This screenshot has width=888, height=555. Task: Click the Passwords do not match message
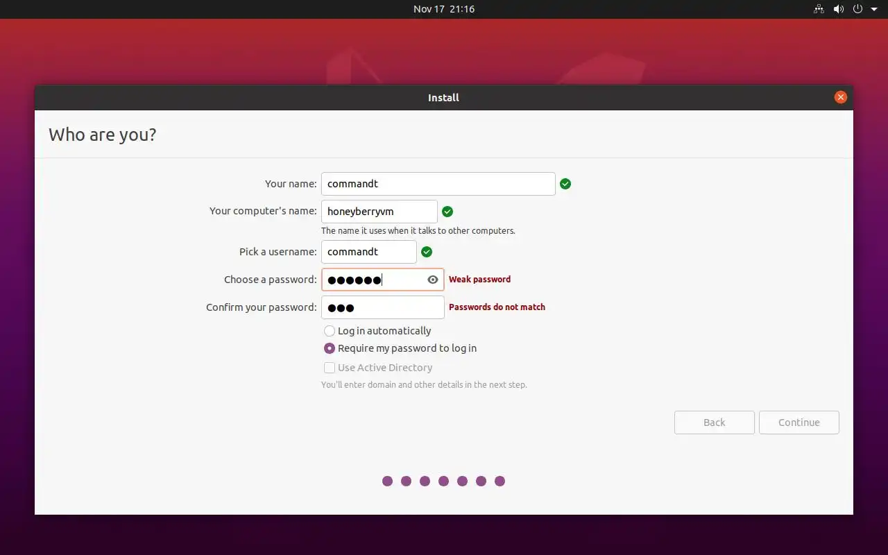pyautogui.click(x=497, y=307)
